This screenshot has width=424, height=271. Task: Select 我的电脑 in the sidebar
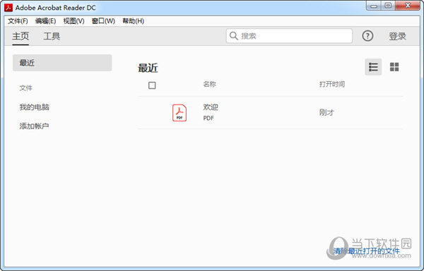35,107
